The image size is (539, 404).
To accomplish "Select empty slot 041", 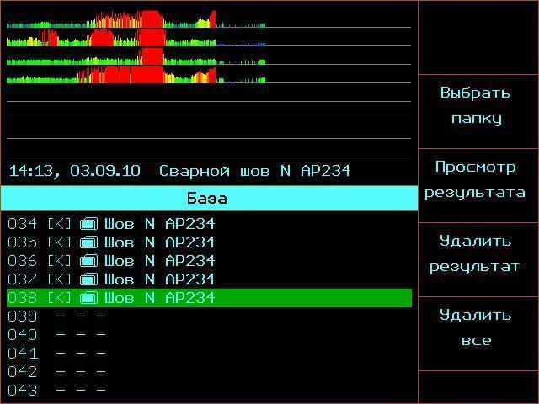I will (x=56, y=353).
